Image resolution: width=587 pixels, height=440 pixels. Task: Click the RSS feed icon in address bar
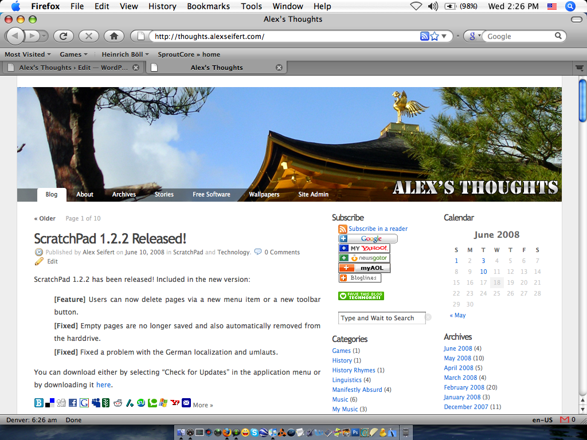(x=424, y=36)
